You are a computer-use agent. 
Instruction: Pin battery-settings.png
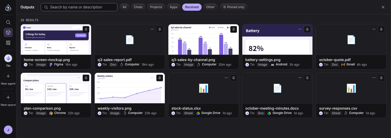[307, 29]
